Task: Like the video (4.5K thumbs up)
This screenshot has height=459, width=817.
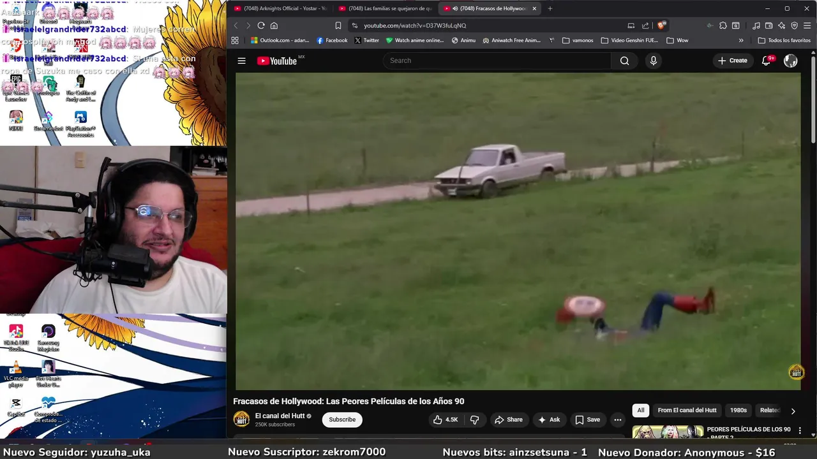Action: [x=446, y=419]
